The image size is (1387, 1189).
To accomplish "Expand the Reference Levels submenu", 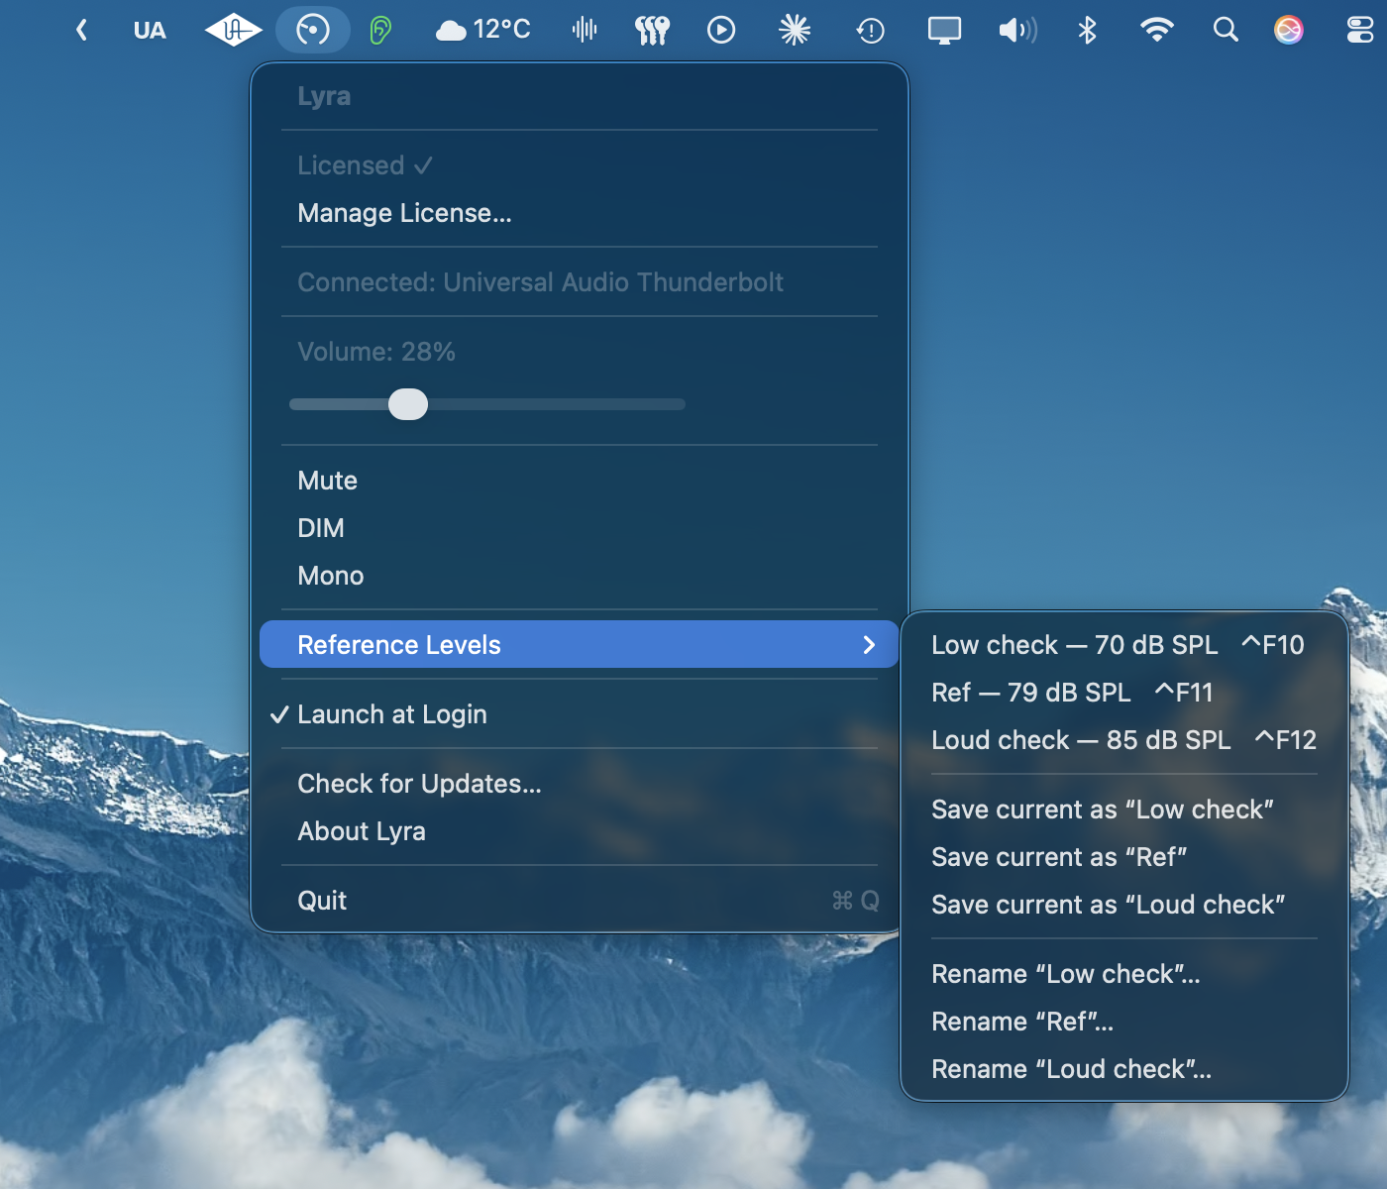I will [x=580, y=644].
